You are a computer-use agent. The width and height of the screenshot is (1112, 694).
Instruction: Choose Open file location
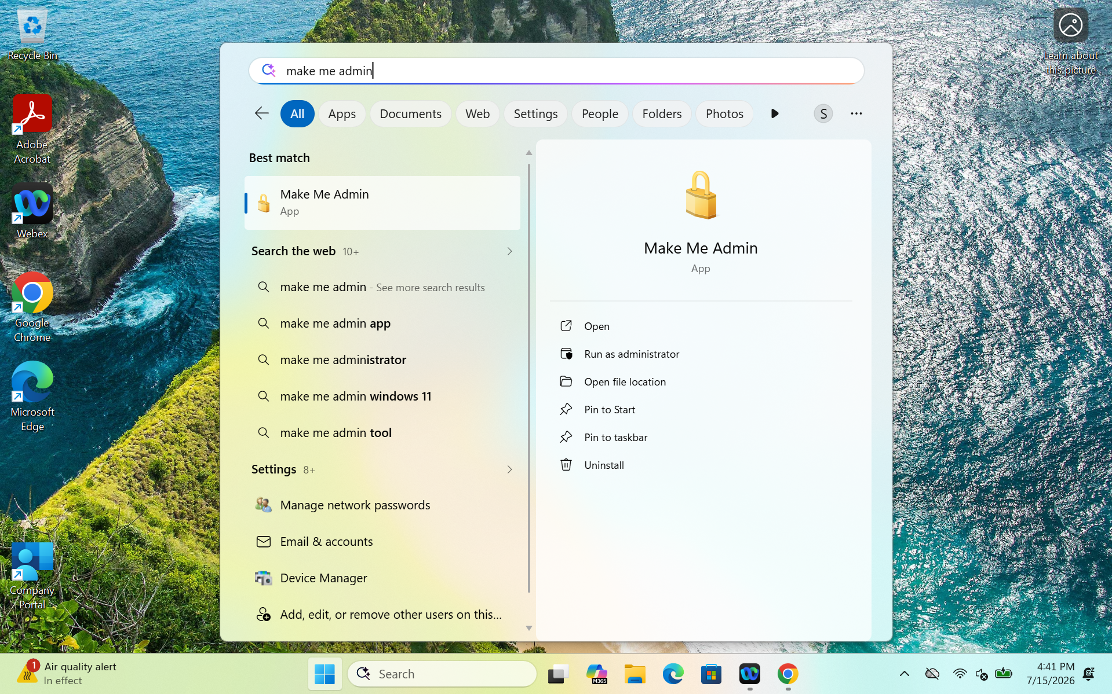click(701, 382)
